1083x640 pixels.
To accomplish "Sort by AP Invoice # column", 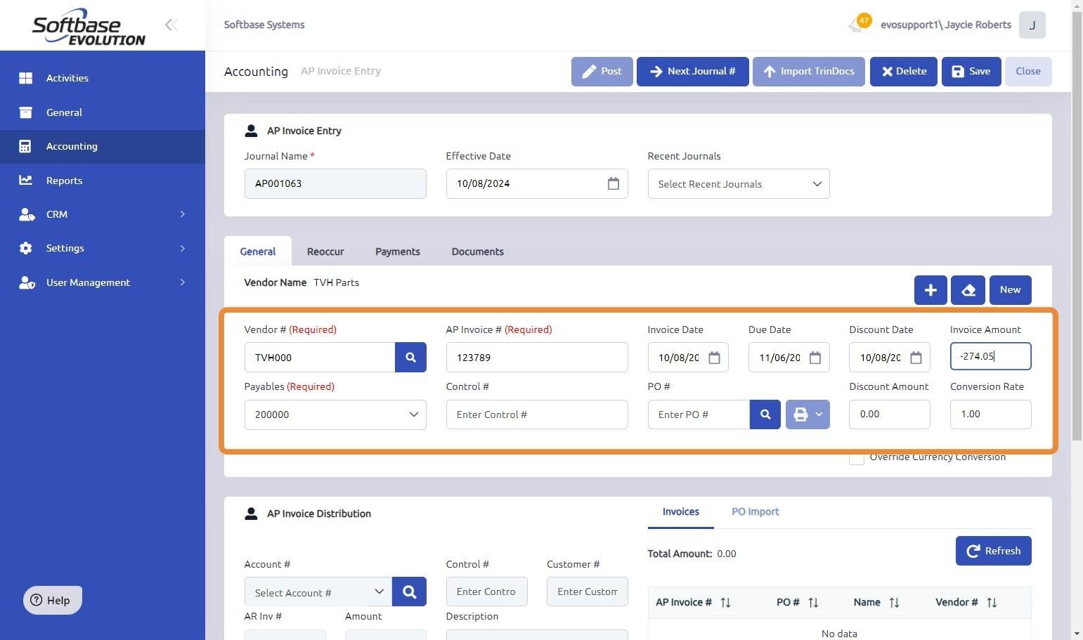I will point(725,603).
